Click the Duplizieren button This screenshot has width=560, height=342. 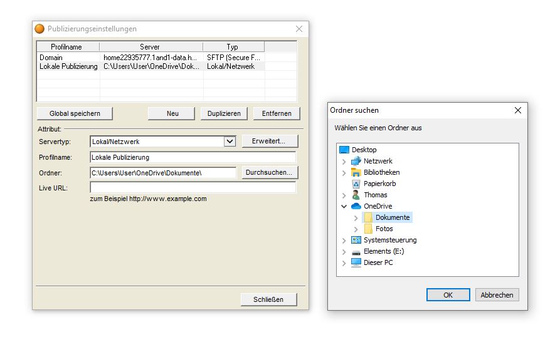(x=225, y=113)
